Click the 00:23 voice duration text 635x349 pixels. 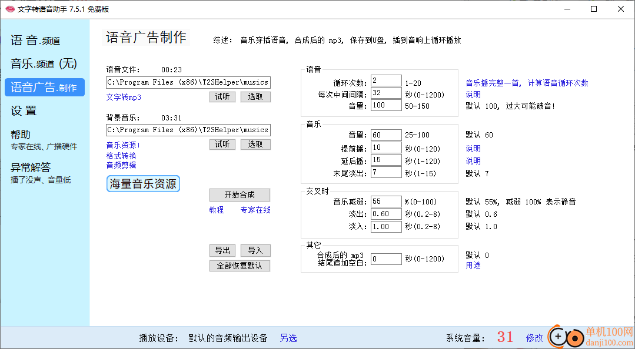tap(171, 70)
